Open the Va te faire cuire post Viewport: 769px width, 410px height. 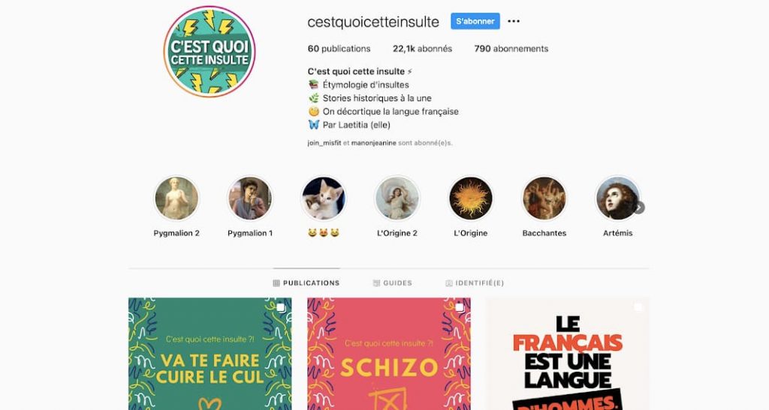[x=210, y=354]
